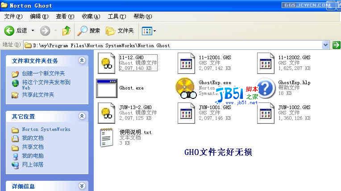Viewport: 341px width, 191px height.
Task: Select the Ghost.exe program icon
Action: point(107,88)
